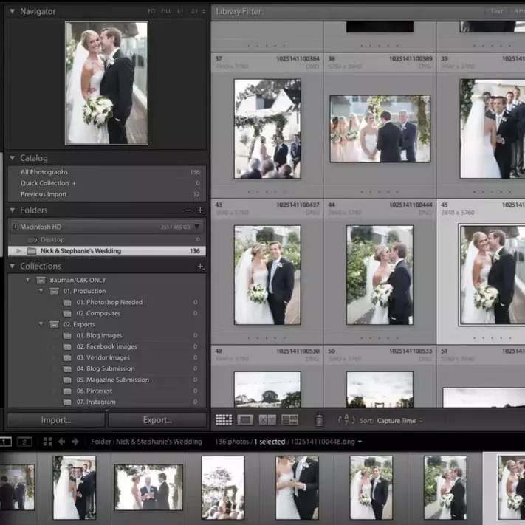Set Navigator zoom to FIT
The image size is (525, 525).
tap(151, 11)
